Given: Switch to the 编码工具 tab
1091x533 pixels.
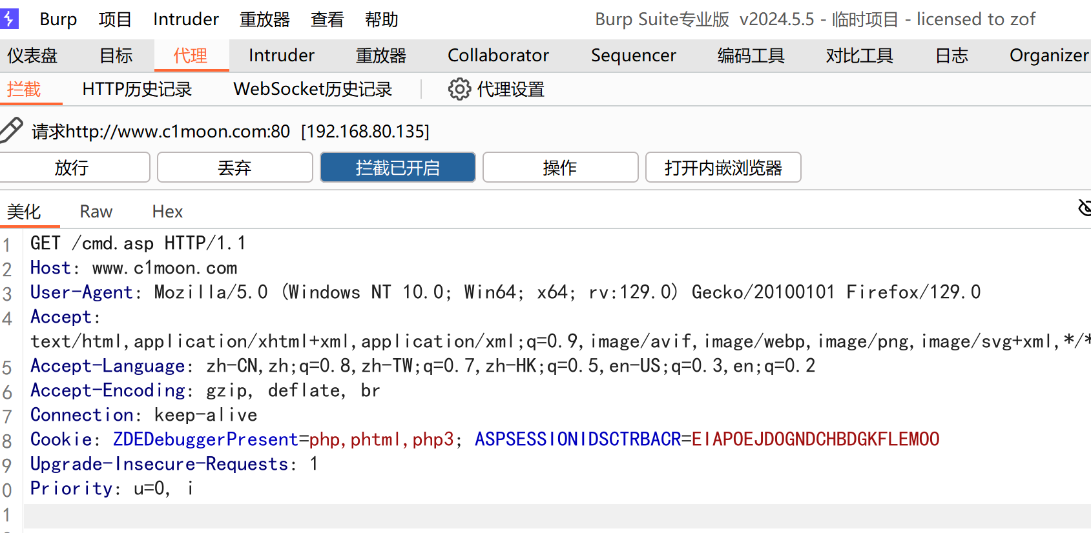Looking at the screenshot, I should [751, 55].
